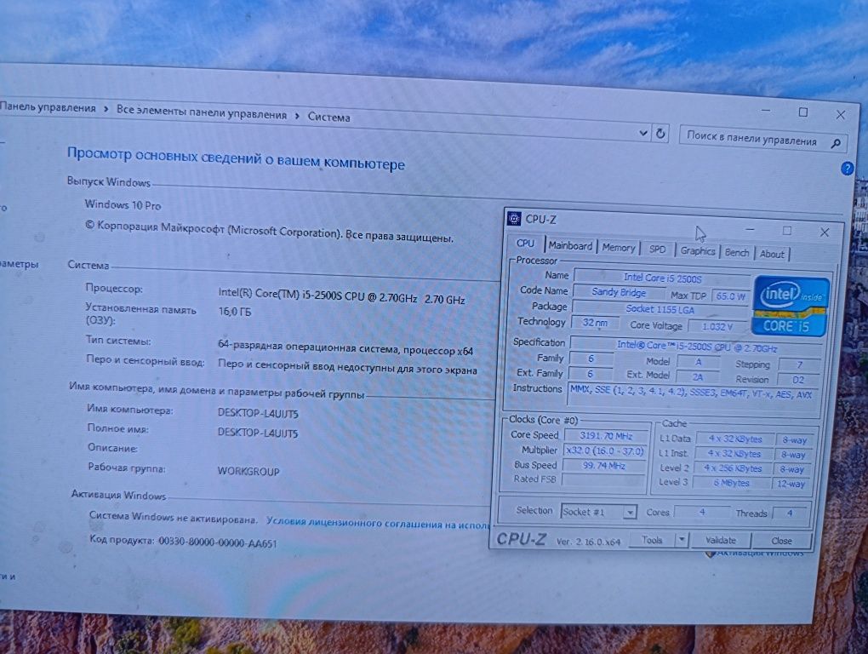
Task: Open the Mainboard tab in CPU-Z
Action: (570, 245)
